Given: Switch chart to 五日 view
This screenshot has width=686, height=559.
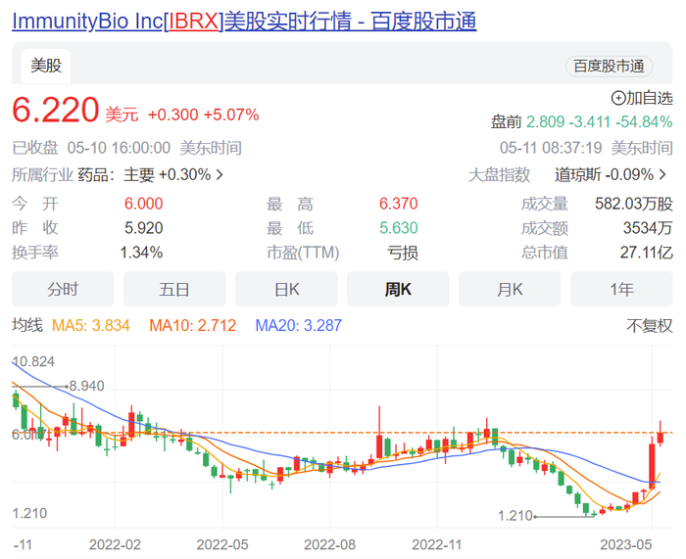Looking at the screenshot, I should tap(174, 289).
